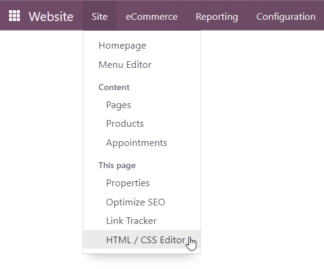Choose Menu Editor in the dropdown
This screenshot has height=269, width=324.
(x=142, y=65)
